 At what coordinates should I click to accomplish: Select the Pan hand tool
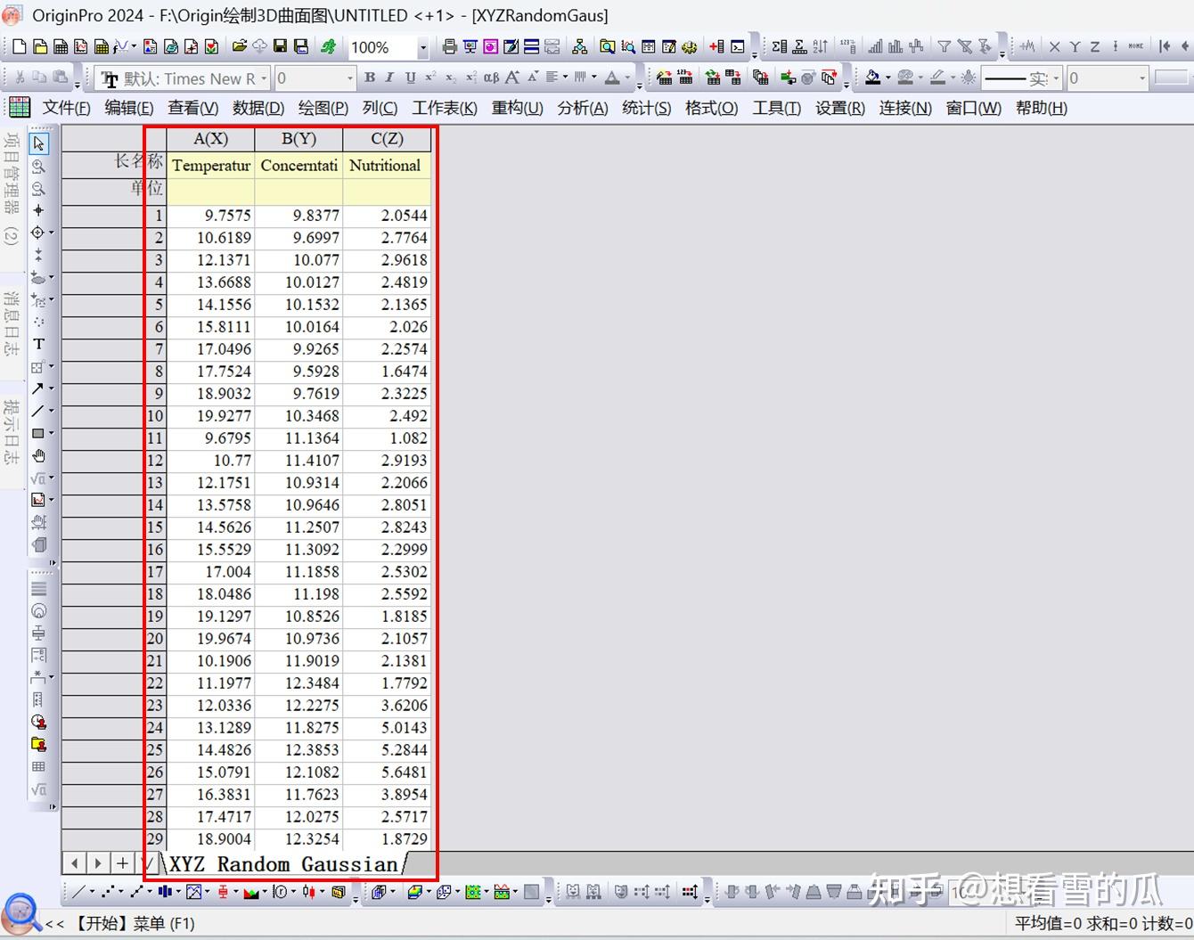click(x=38, y=455)
